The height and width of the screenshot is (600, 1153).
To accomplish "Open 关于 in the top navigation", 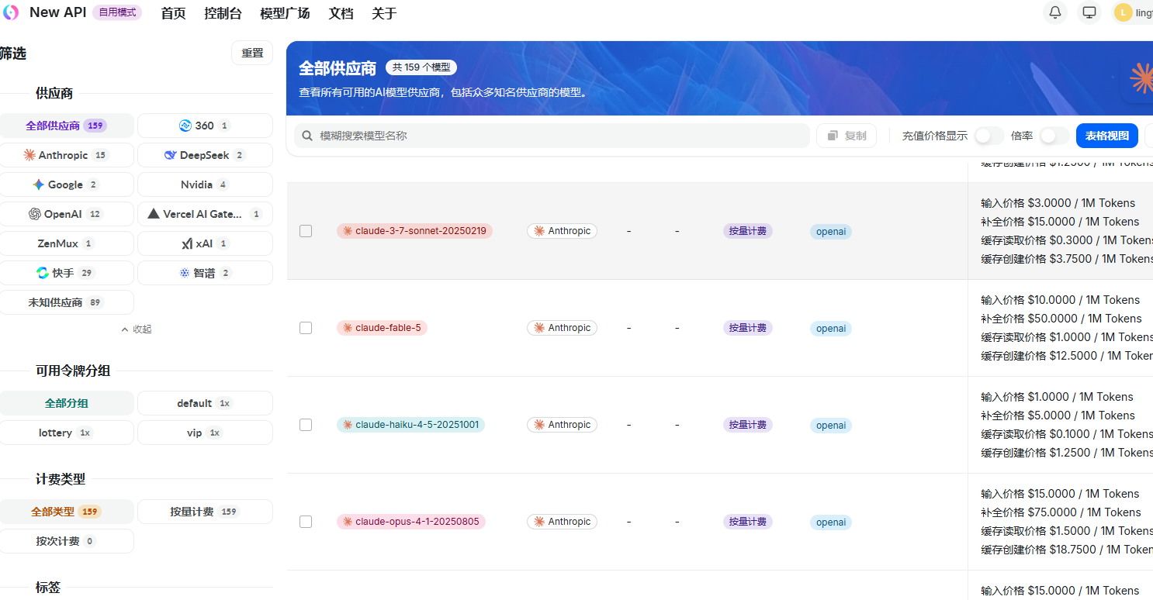I will 384,13.
